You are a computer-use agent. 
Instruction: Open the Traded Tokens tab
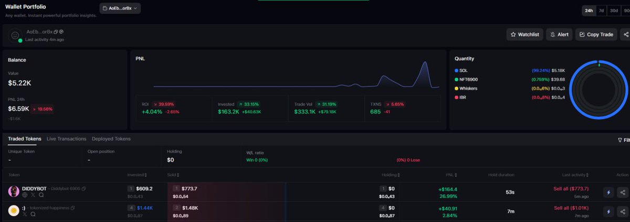25,139
